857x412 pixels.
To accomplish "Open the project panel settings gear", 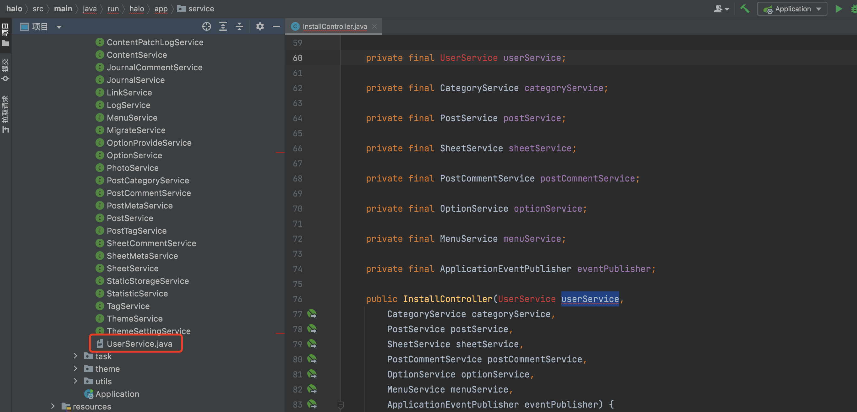I will [260, 27].
